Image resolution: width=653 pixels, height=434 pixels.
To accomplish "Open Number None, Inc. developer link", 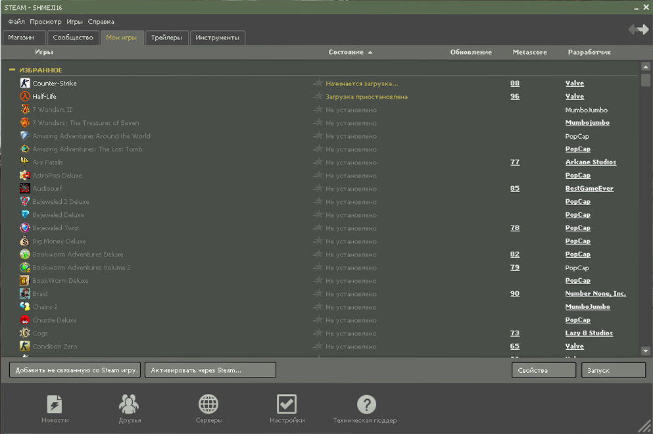I will tap(596, 294).
